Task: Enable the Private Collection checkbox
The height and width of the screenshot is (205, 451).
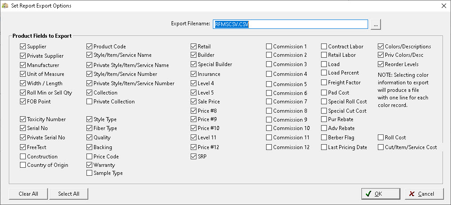Action: 90,101
